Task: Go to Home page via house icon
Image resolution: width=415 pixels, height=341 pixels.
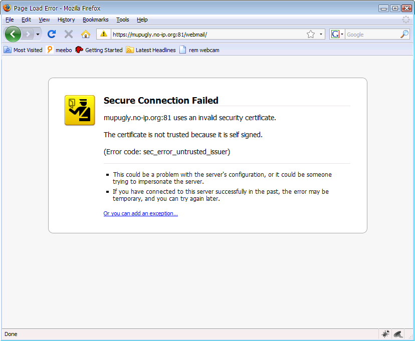Action: coord(86,34)
